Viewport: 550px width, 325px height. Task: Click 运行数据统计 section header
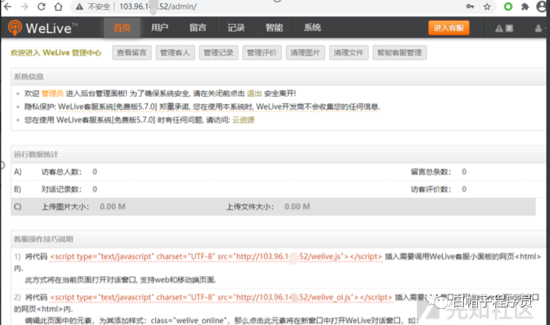pos(36,155)
